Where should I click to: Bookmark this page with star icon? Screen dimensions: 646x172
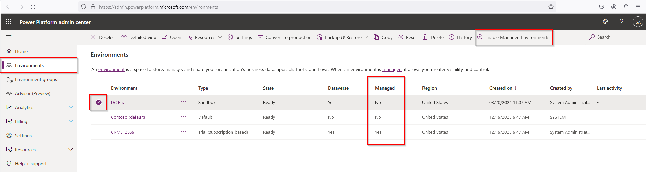click(551, 7)
